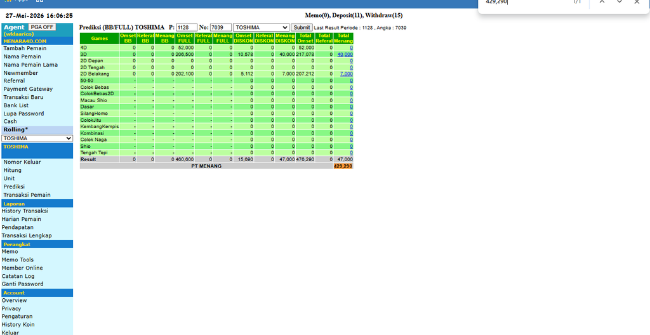The image size is (650, 335).
Task: Open Unit link
Action: coord(9,178)
